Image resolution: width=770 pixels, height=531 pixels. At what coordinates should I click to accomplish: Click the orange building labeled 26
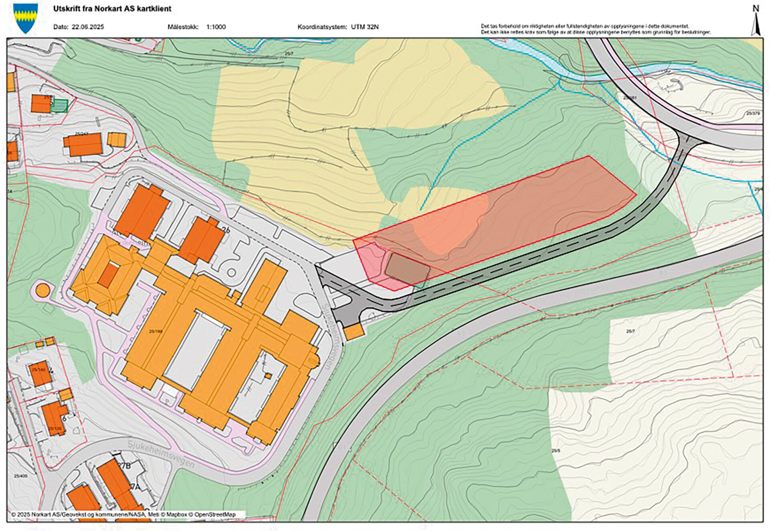[x=201, y=239]
